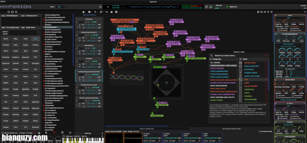The image size is (307, 143).
Task: Click the lock icon beside Registered
Action: pyautogui.click(x=227, y=7)
